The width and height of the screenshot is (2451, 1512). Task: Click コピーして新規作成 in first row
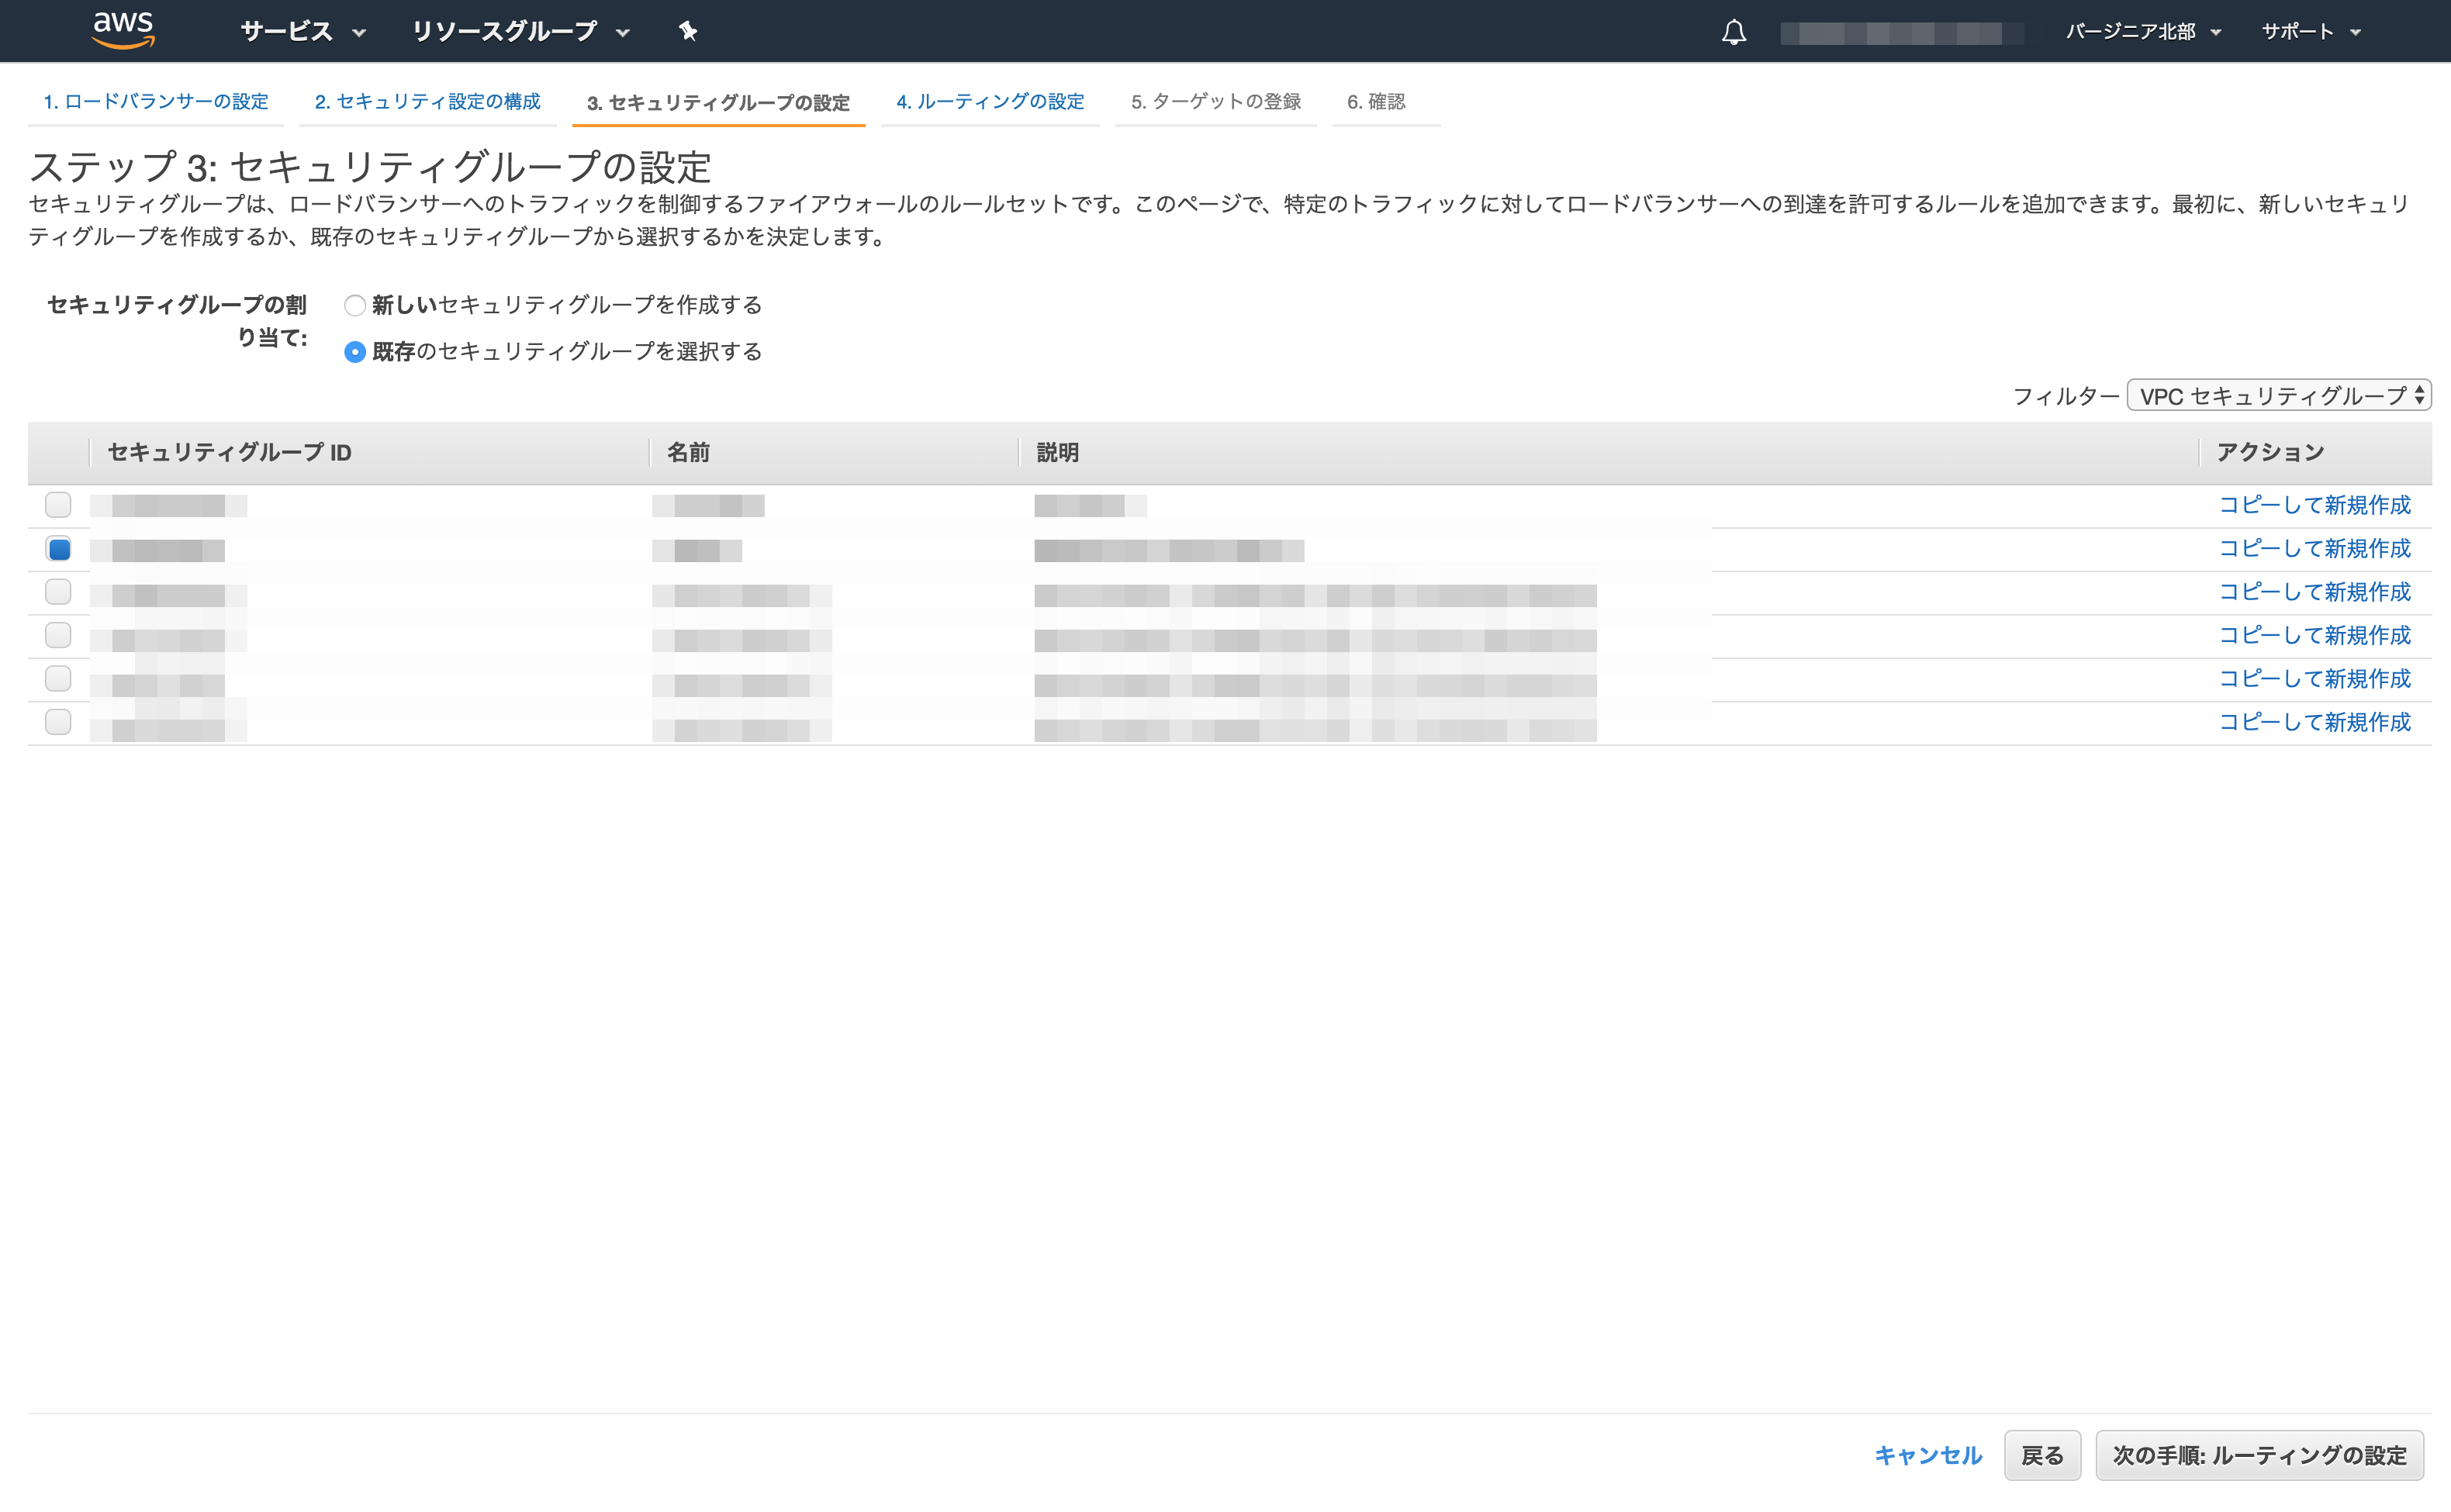pyautogui.click(x=2314, y=505)
